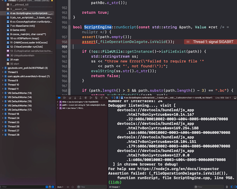Select stack frame 9 cocos_main
This screenshot has height=189, width=237.
[x=27, y=34]
